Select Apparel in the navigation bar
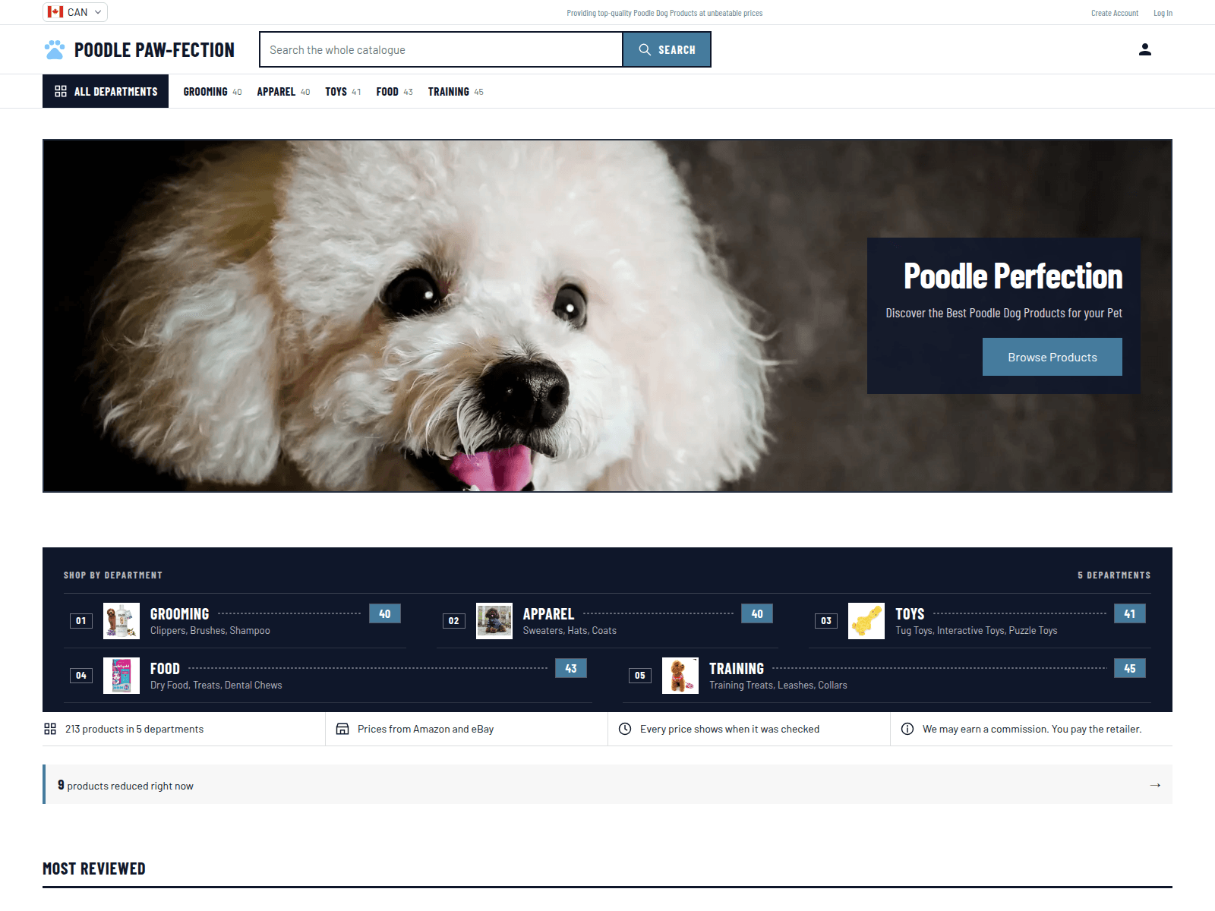The image size is (1215, 911). (283, 92)
